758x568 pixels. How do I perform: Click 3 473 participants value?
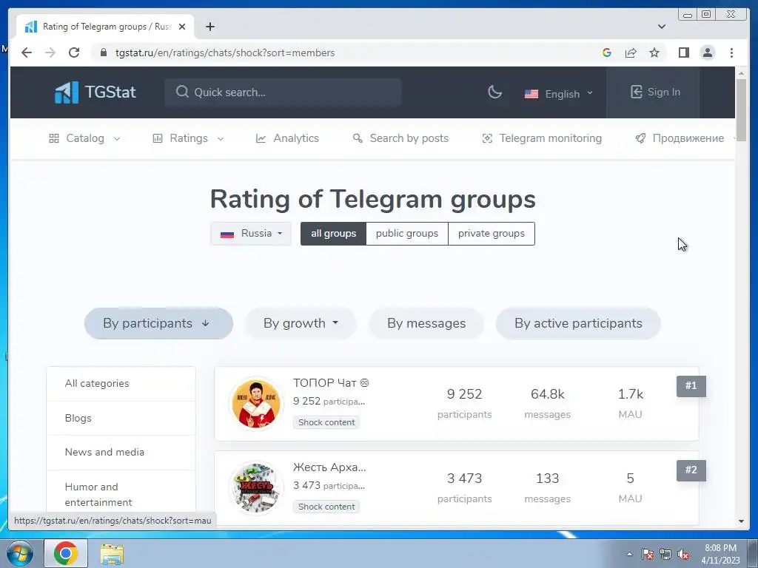(x=464, y=479)
